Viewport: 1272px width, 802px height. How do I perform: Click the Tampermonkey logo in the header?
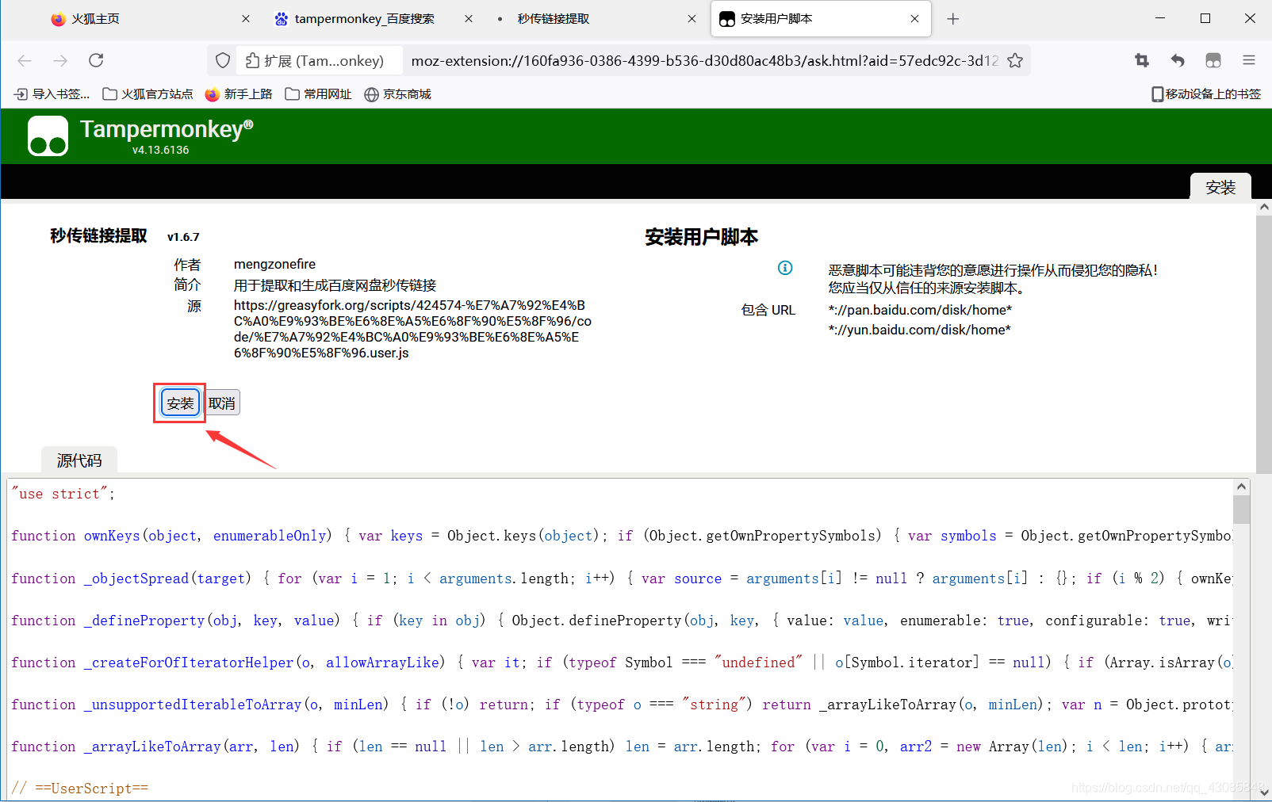[48, 136]
